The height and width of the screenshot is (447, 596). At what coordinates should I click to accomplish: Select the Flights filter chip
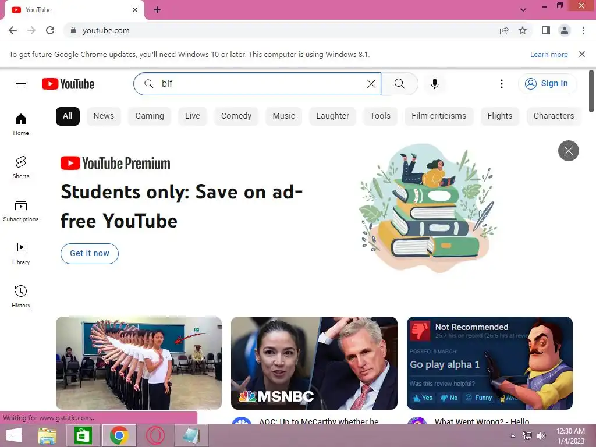(x=500, y=116)
